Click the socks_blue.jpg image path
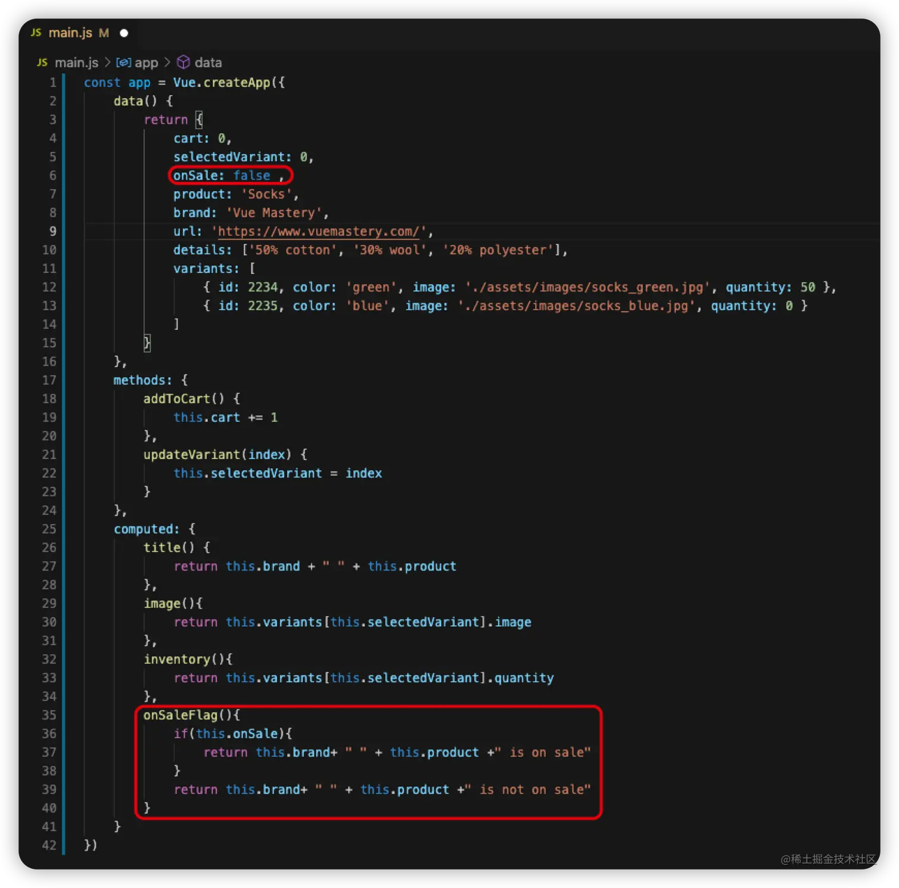The height and width of the screenshot is (888, 899). click(576, 306)
